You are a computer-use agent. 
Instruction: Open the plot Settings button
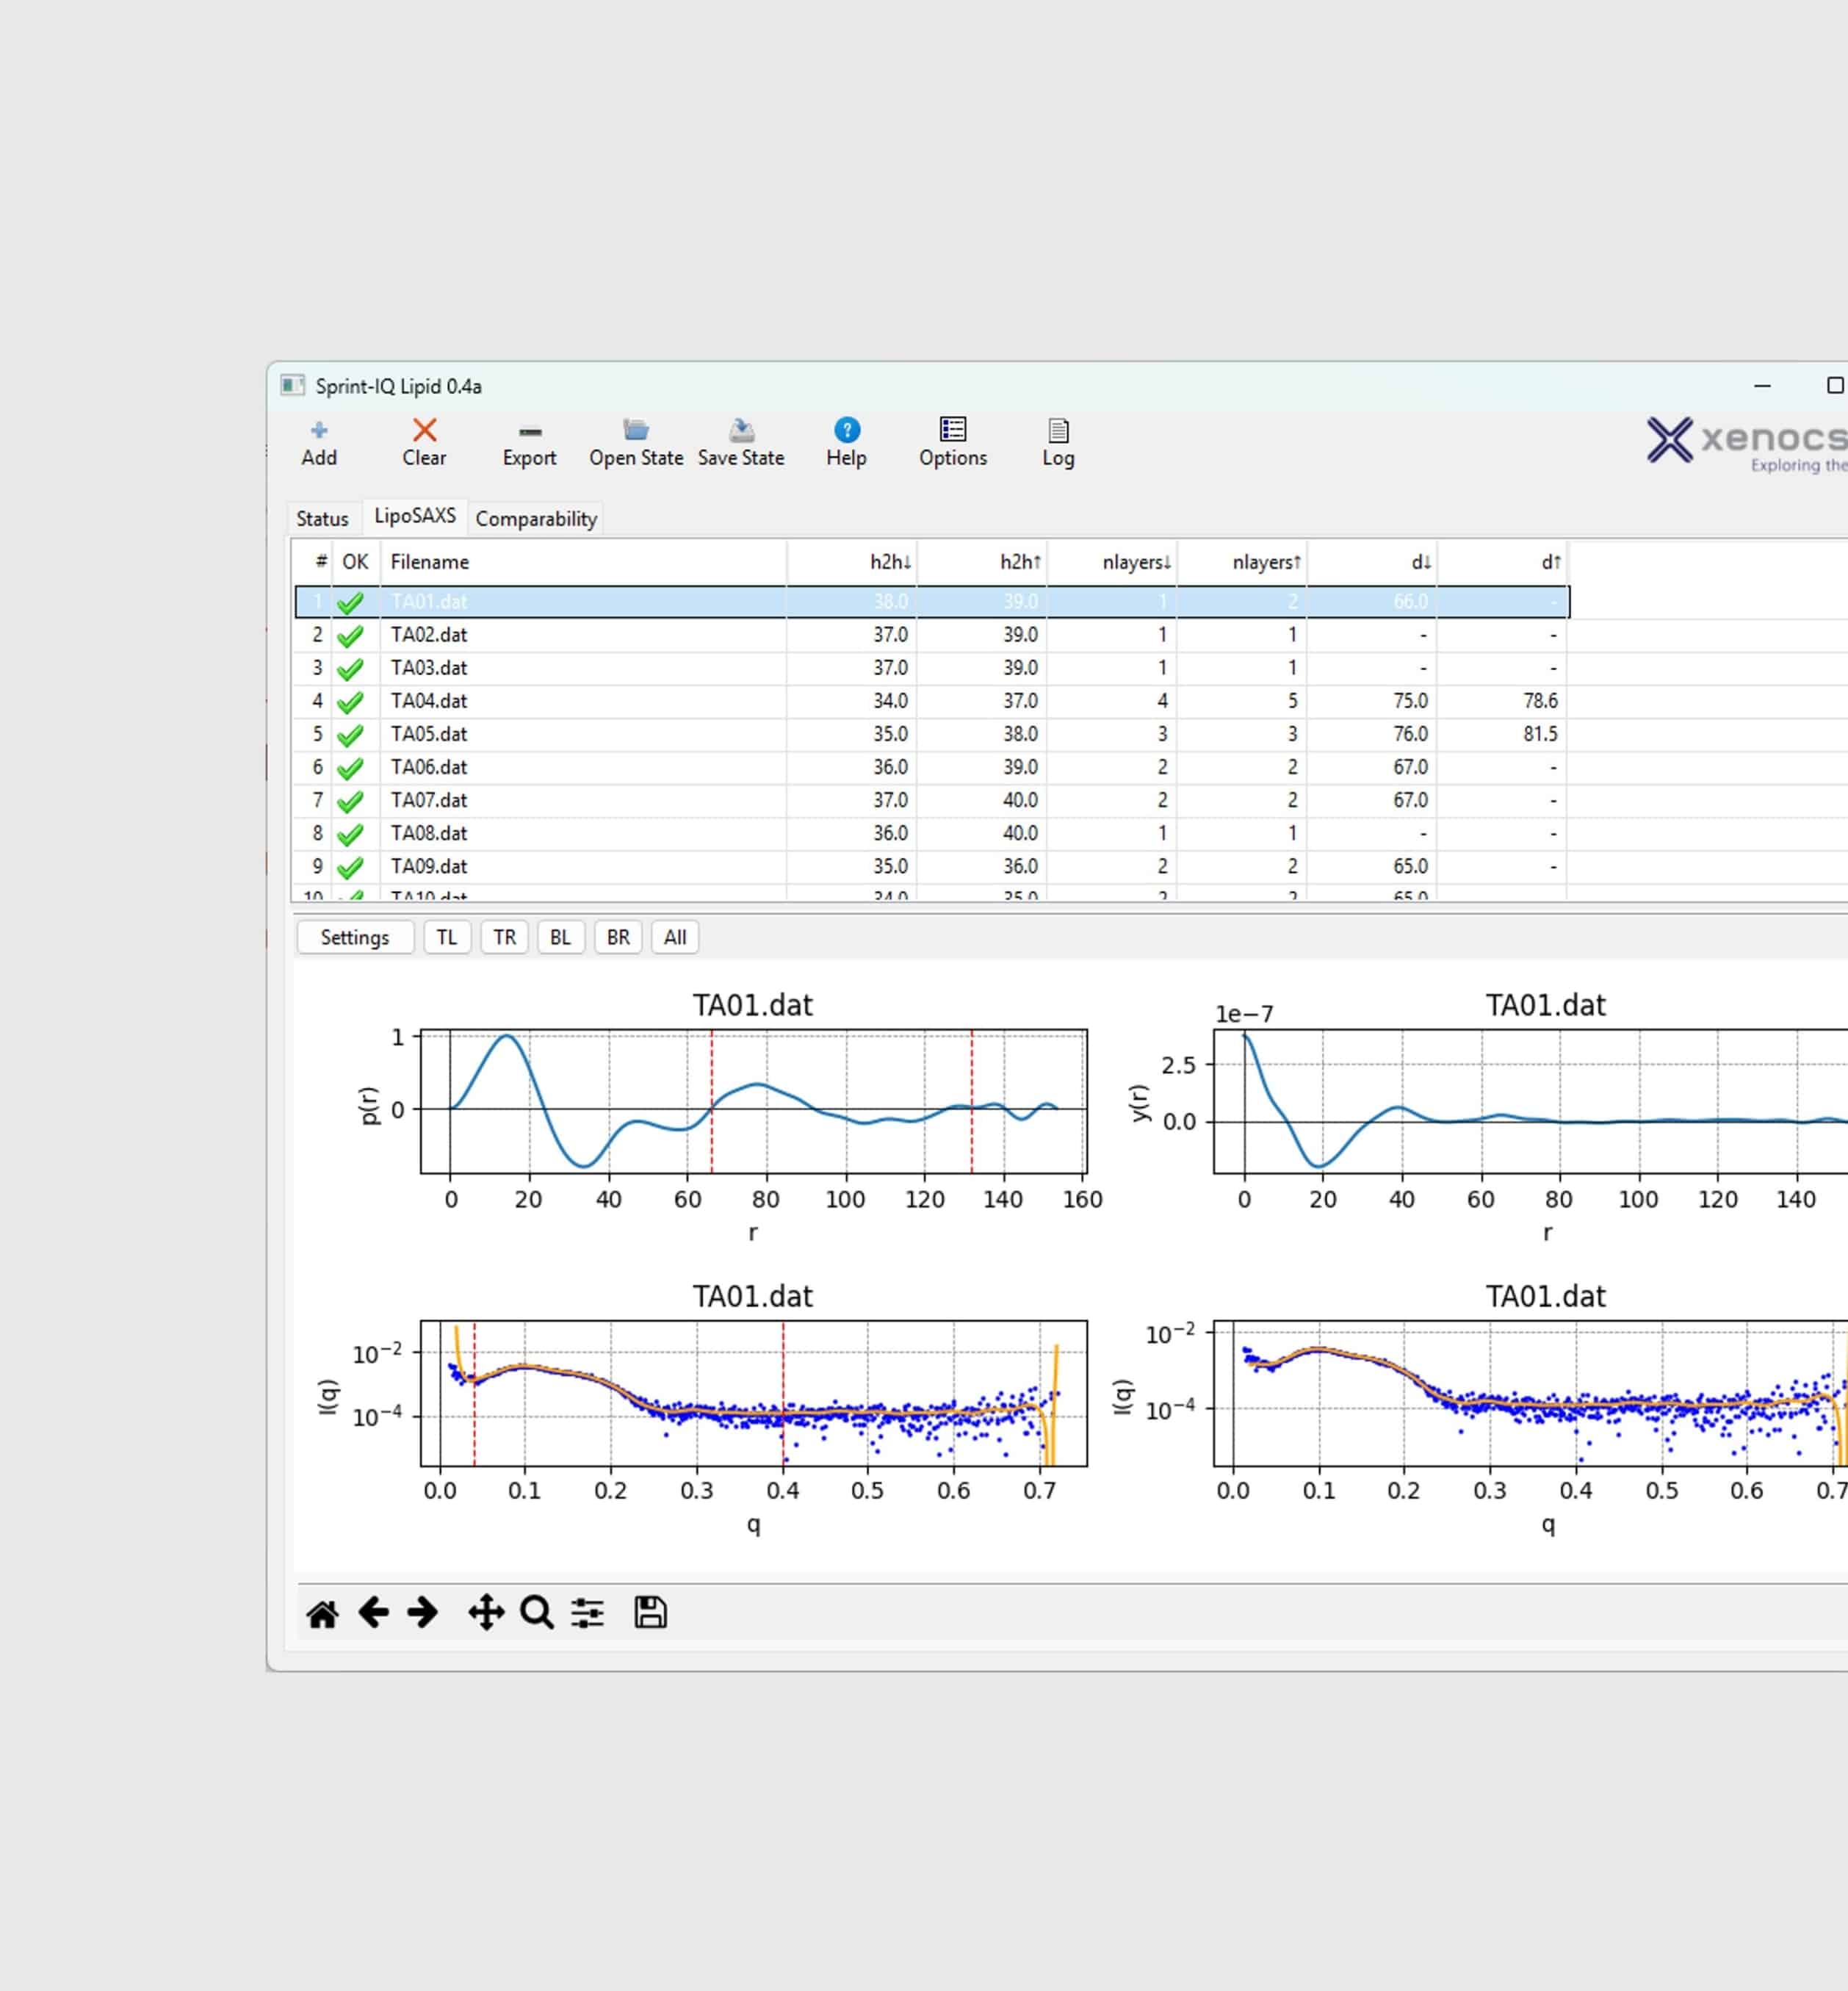(354, 938)
